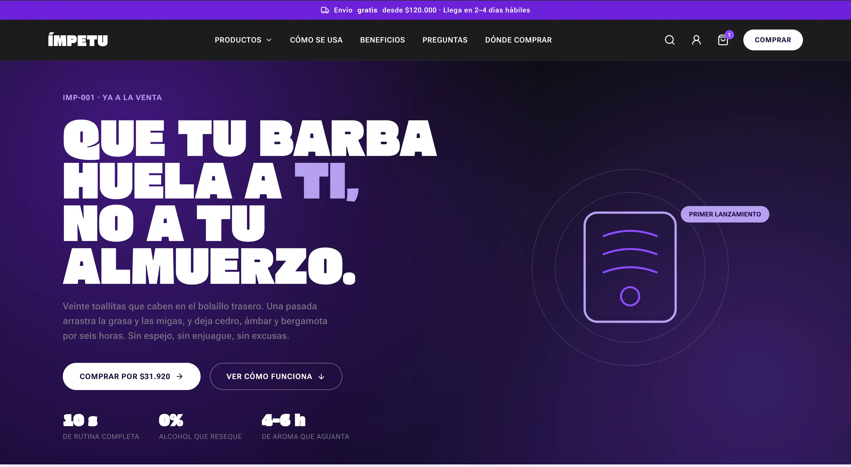This screenshot has width=851, height=467.
Task: Click the down arrow in Ver cómo funciona
Action: pyautogui.click(x=321, y=376)
